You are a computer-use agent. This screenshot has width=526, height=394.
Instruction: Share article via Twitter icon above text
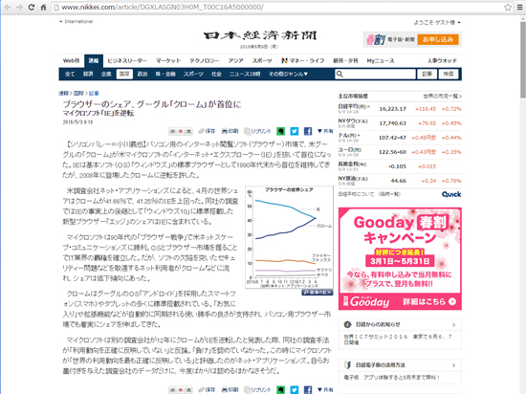click(x=295, y=131)
